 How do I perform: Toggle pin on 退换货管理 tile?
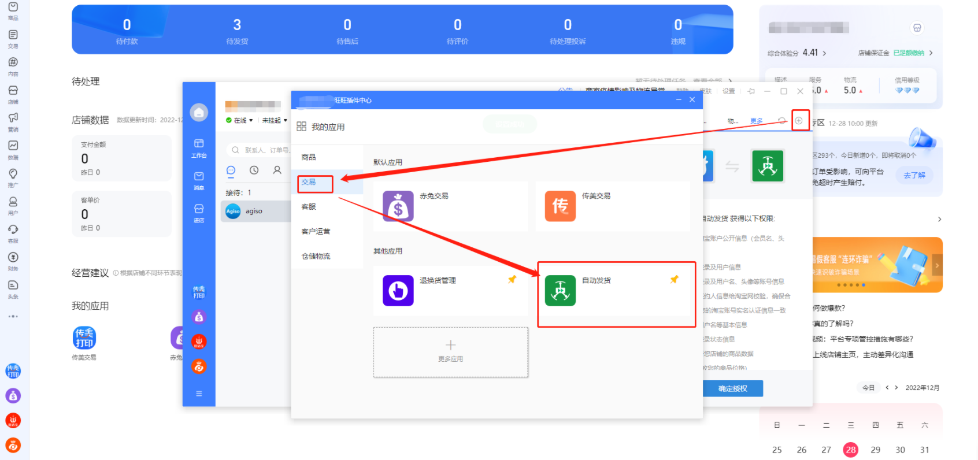(x=512, y=280)
